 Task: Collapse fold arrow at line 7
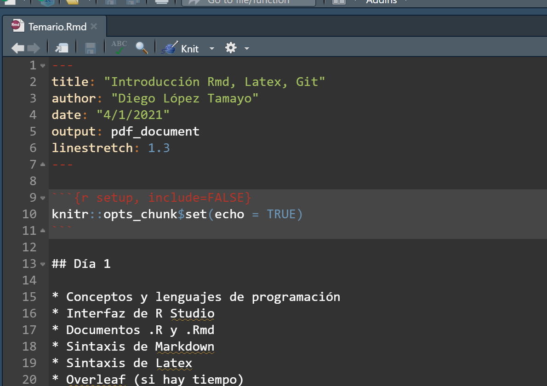click(43, 164)
